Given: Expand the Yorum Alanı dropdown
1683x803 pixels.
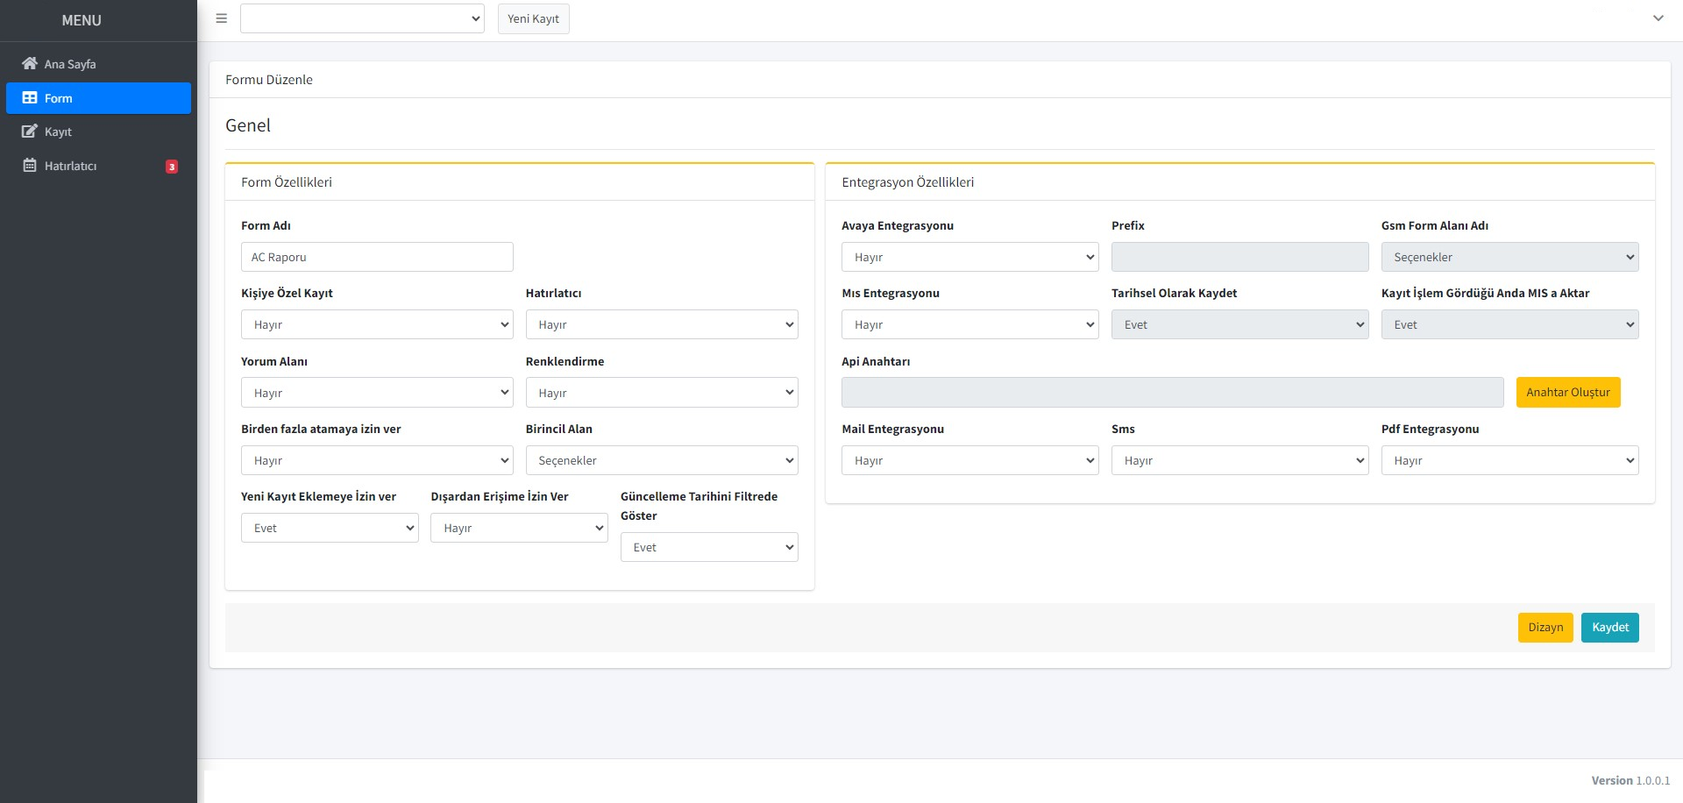Looking at the screenshot, I should click(377, 393).
